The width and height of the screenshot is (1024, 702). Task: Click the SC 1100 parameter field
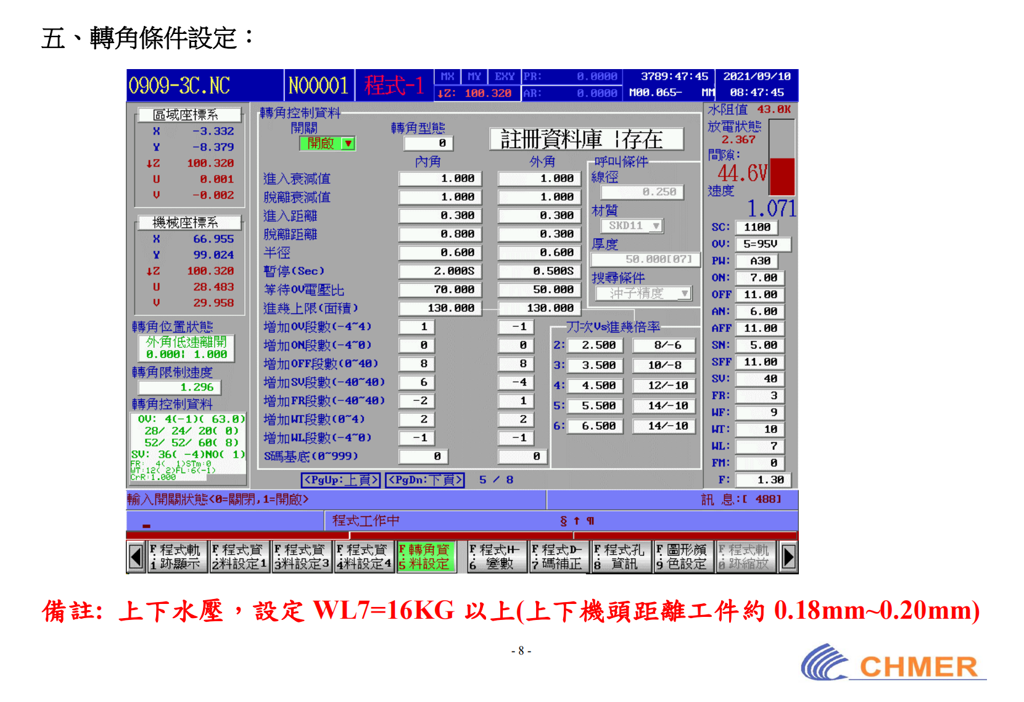pos(757,227)
